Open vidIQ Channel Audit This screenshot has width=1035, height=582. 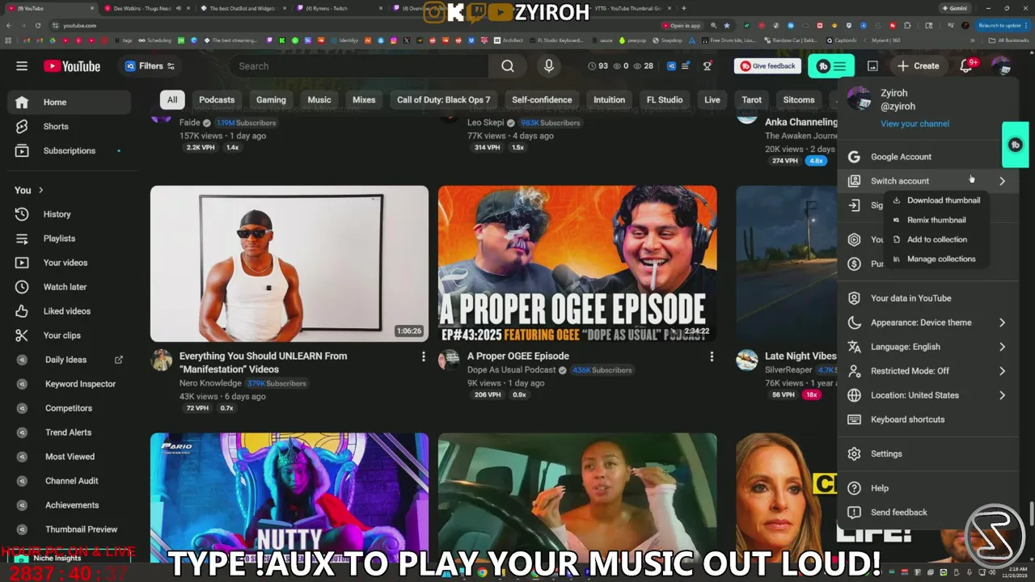pyautogui.click(x=69, y=481)
